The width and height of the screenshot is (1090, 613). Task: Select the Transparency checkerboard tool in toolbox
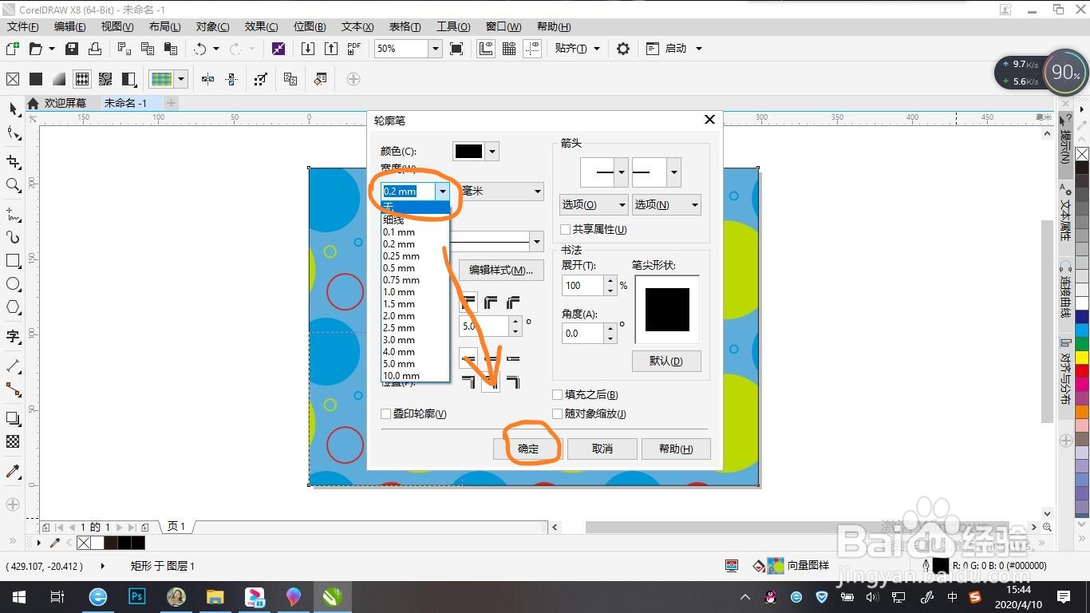pos(13,441)
